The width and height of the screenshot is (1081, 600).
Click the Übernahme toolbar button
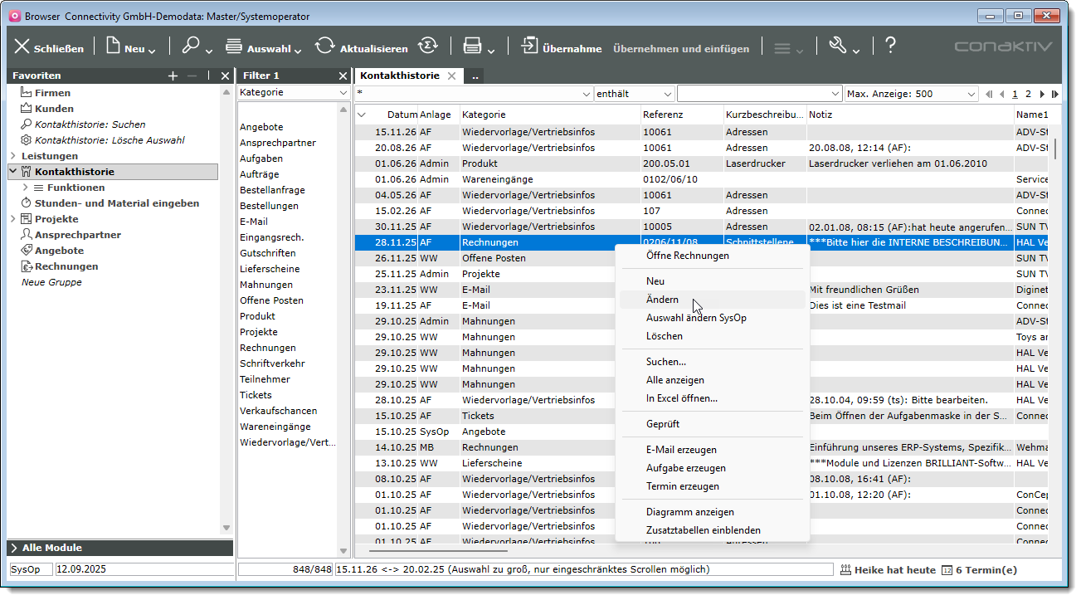pos(562,48)
